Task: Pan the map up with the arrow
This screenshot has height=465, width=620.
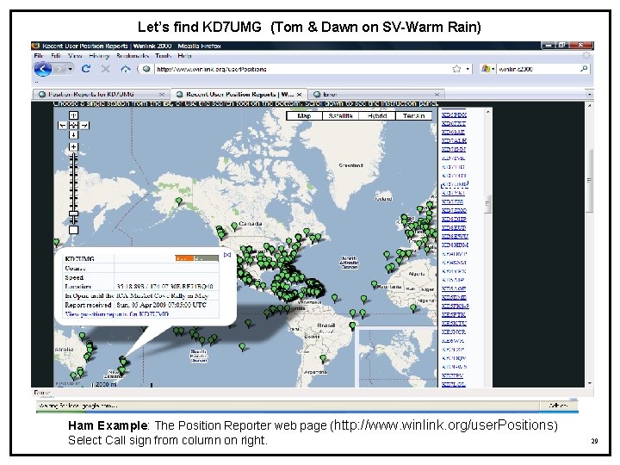Action: (x=73, y=115)
